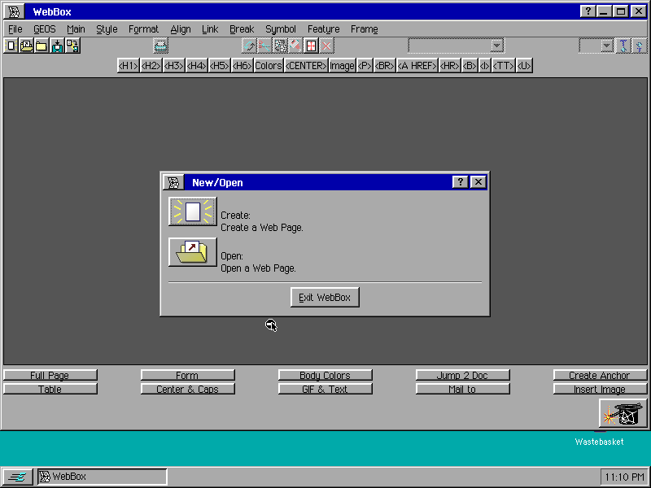Open the Style menu

coord(107,29)
